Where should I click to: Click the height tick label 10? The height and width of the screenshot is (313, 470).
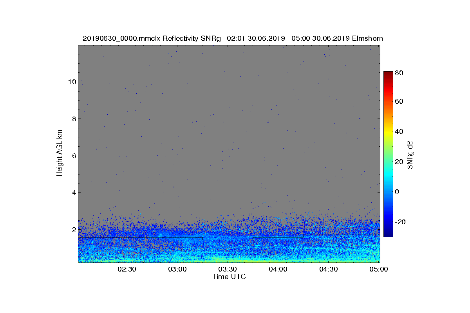tap(72, 82)
